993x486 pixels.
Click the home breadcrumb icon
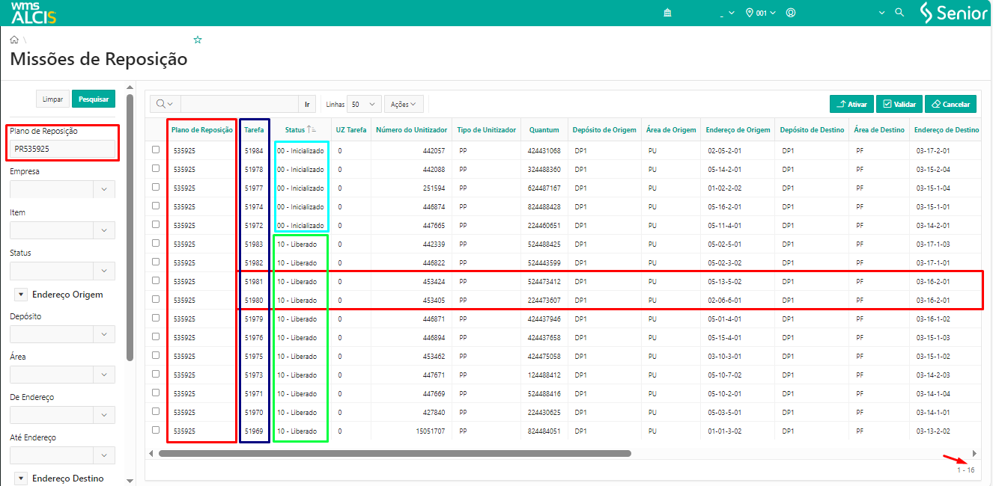point(14,40)
